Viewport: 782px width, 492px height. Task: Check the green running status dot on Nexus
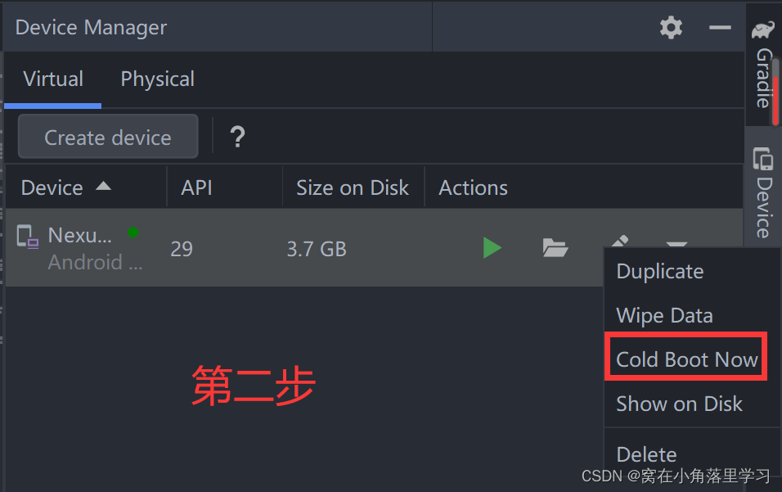coord(133,232)
